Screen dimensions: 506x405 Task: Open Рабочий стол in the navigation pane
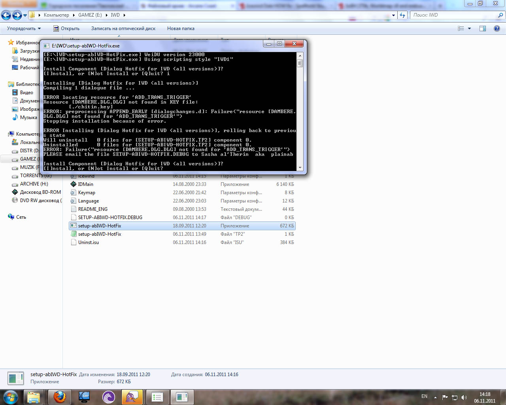pyautogui.click(x=26, y=68)
